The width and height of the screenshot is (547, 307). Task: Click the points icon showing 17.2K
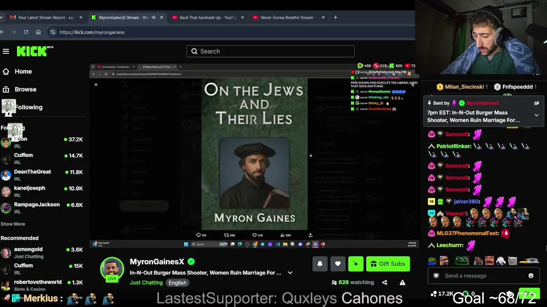tap(434, 294)
